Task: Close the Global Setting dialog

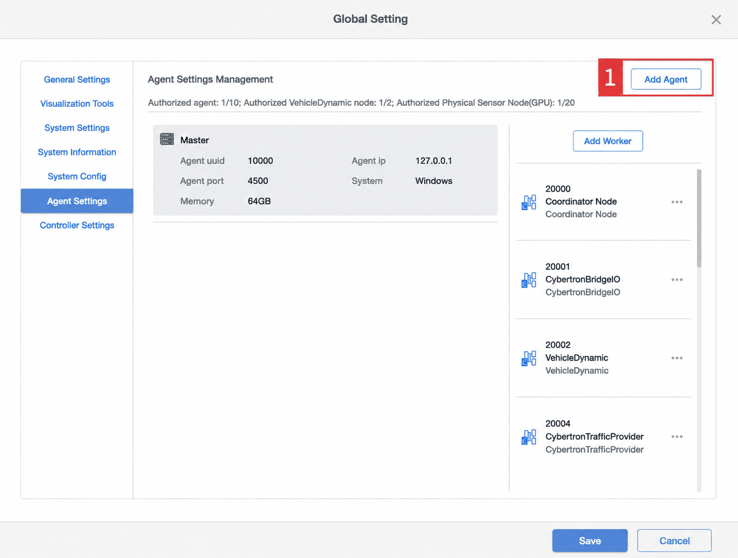Action: pos(716,19)
